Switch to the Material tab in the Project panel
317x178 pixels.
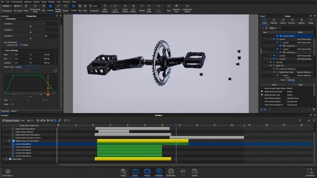pos(273,21)
